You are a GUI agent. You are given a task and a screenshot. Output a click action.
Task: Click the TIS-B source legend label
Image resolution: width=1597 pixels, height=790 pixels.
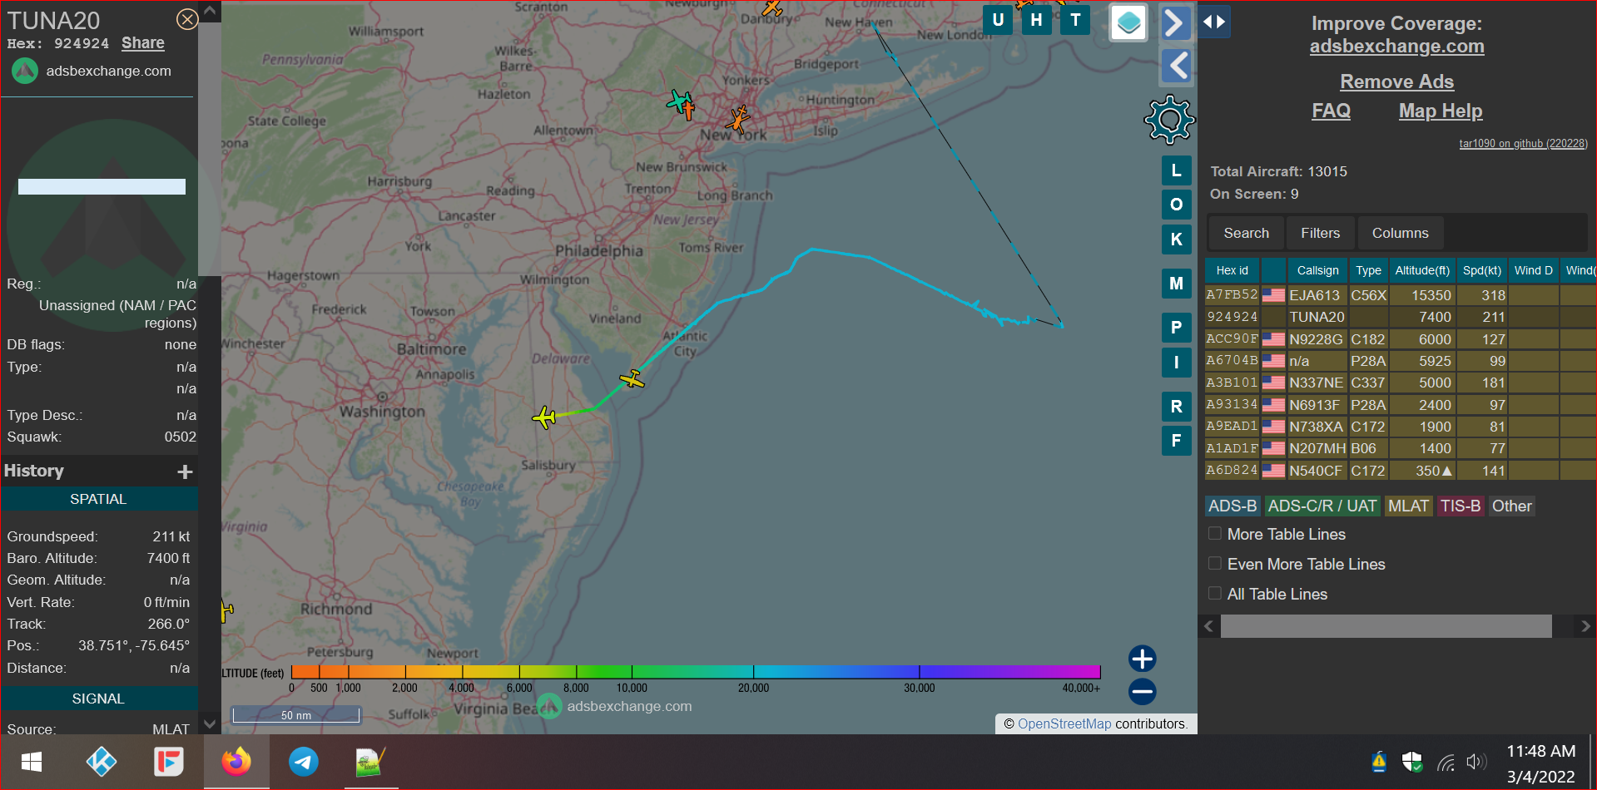[1461, 506]
